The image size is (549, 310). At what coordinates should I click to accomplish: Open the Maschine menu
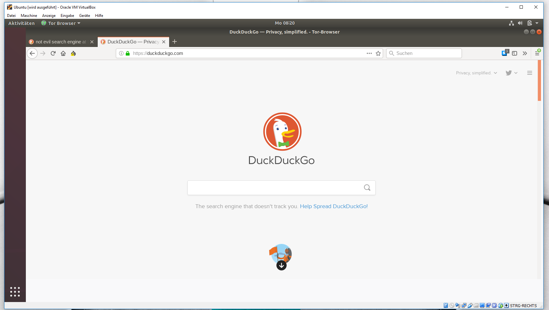pos(29,15)
